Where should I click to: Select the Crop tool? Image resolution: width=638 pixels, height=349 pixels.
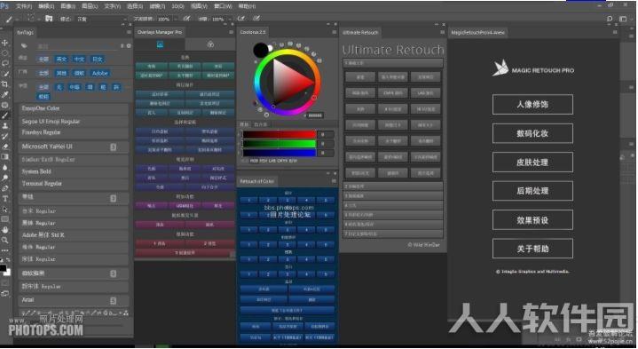[x=5, y=84]
